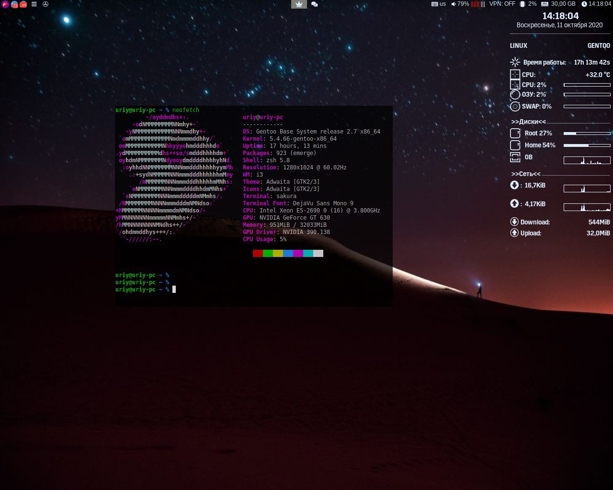Click the Home disk icon
Viewport: 613px width, 490px height.
(515, 145)
